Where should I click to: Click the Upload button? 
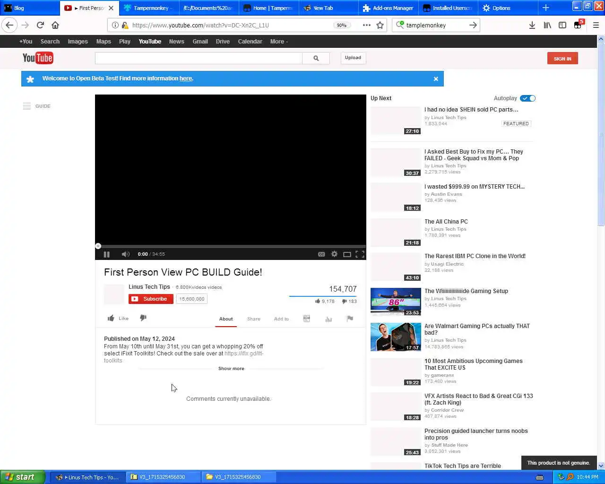(353, 58)
